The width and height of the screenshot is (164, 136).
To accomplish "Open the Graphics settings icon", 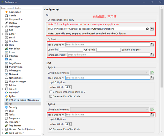I will pos(7,41).
